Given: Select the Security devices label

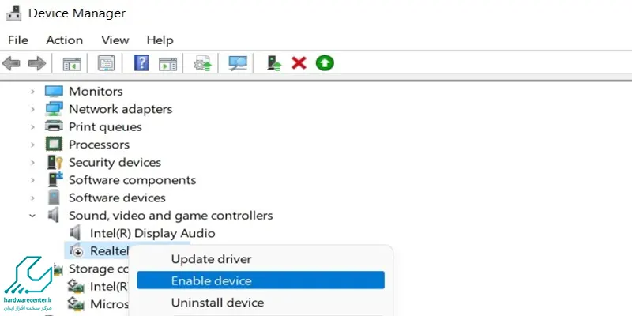Looking at the screenshot, I should [x=115, y=162].
